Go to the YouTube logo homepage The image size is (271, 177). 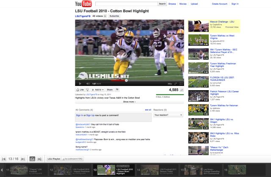pyautogui.click(x=83, y=4)
